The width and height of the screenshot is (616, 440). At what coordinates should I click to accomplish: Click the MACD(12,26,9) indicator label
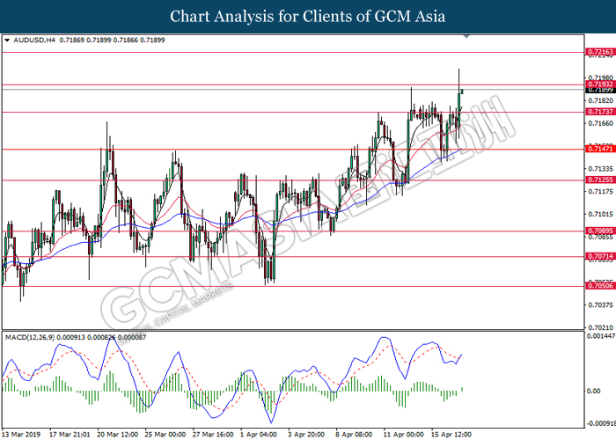[x=30, y=337]
